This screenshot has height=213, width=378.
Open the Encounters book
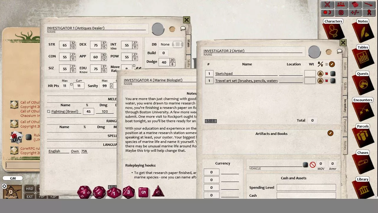click(x=363, y=109)
